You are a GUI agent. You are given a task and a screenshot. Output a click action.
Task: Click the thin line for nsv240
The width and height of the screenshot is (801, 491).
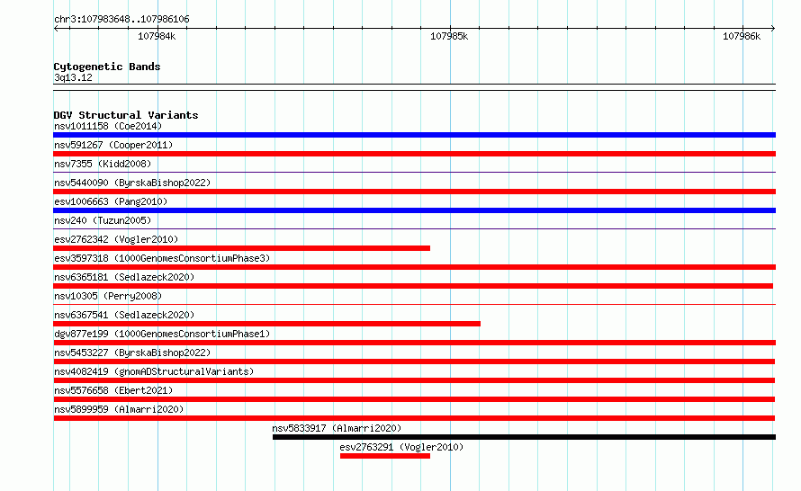(414, 229)
